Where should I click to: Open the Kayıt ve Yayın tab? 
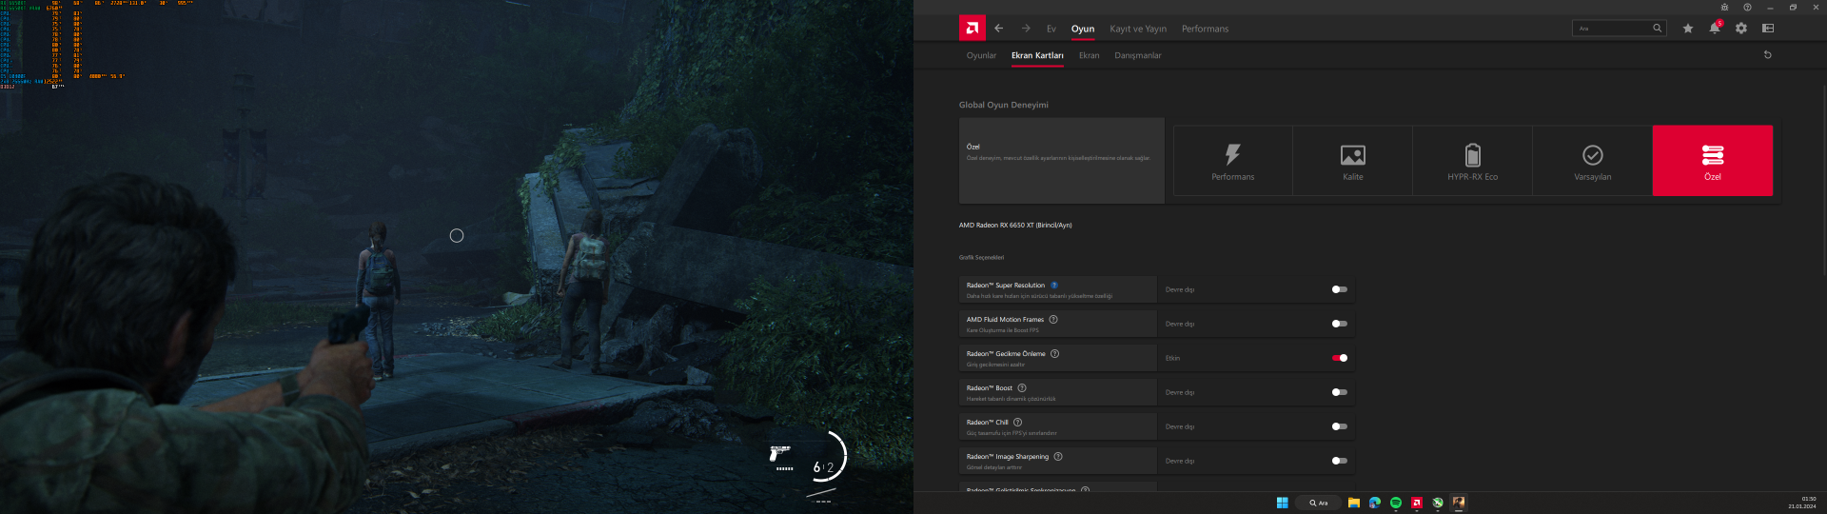[x=1138, y=29]
